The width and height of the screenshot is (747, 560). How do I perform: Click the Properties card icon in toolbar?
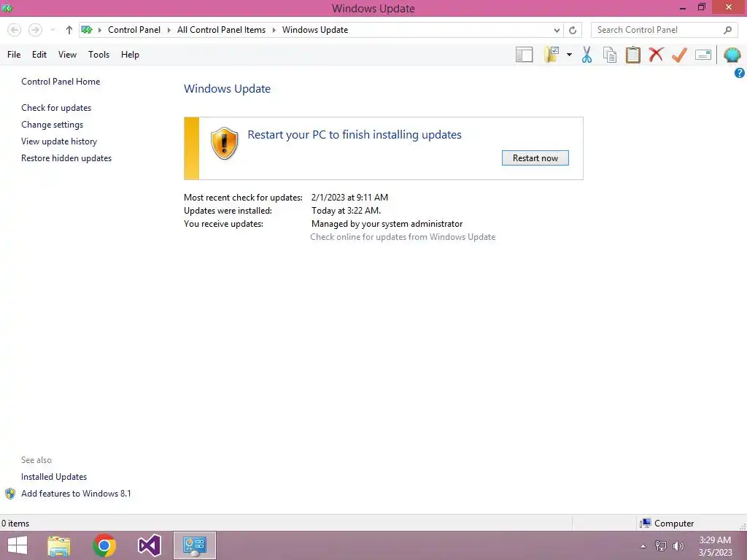pyautogui.click(x=703, y=55)
